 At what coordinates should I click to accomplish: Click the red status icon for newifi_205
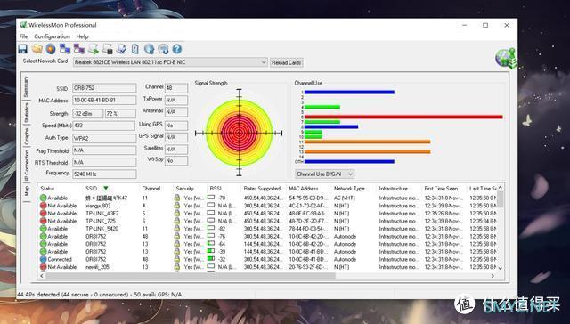[x=44, y=267]
